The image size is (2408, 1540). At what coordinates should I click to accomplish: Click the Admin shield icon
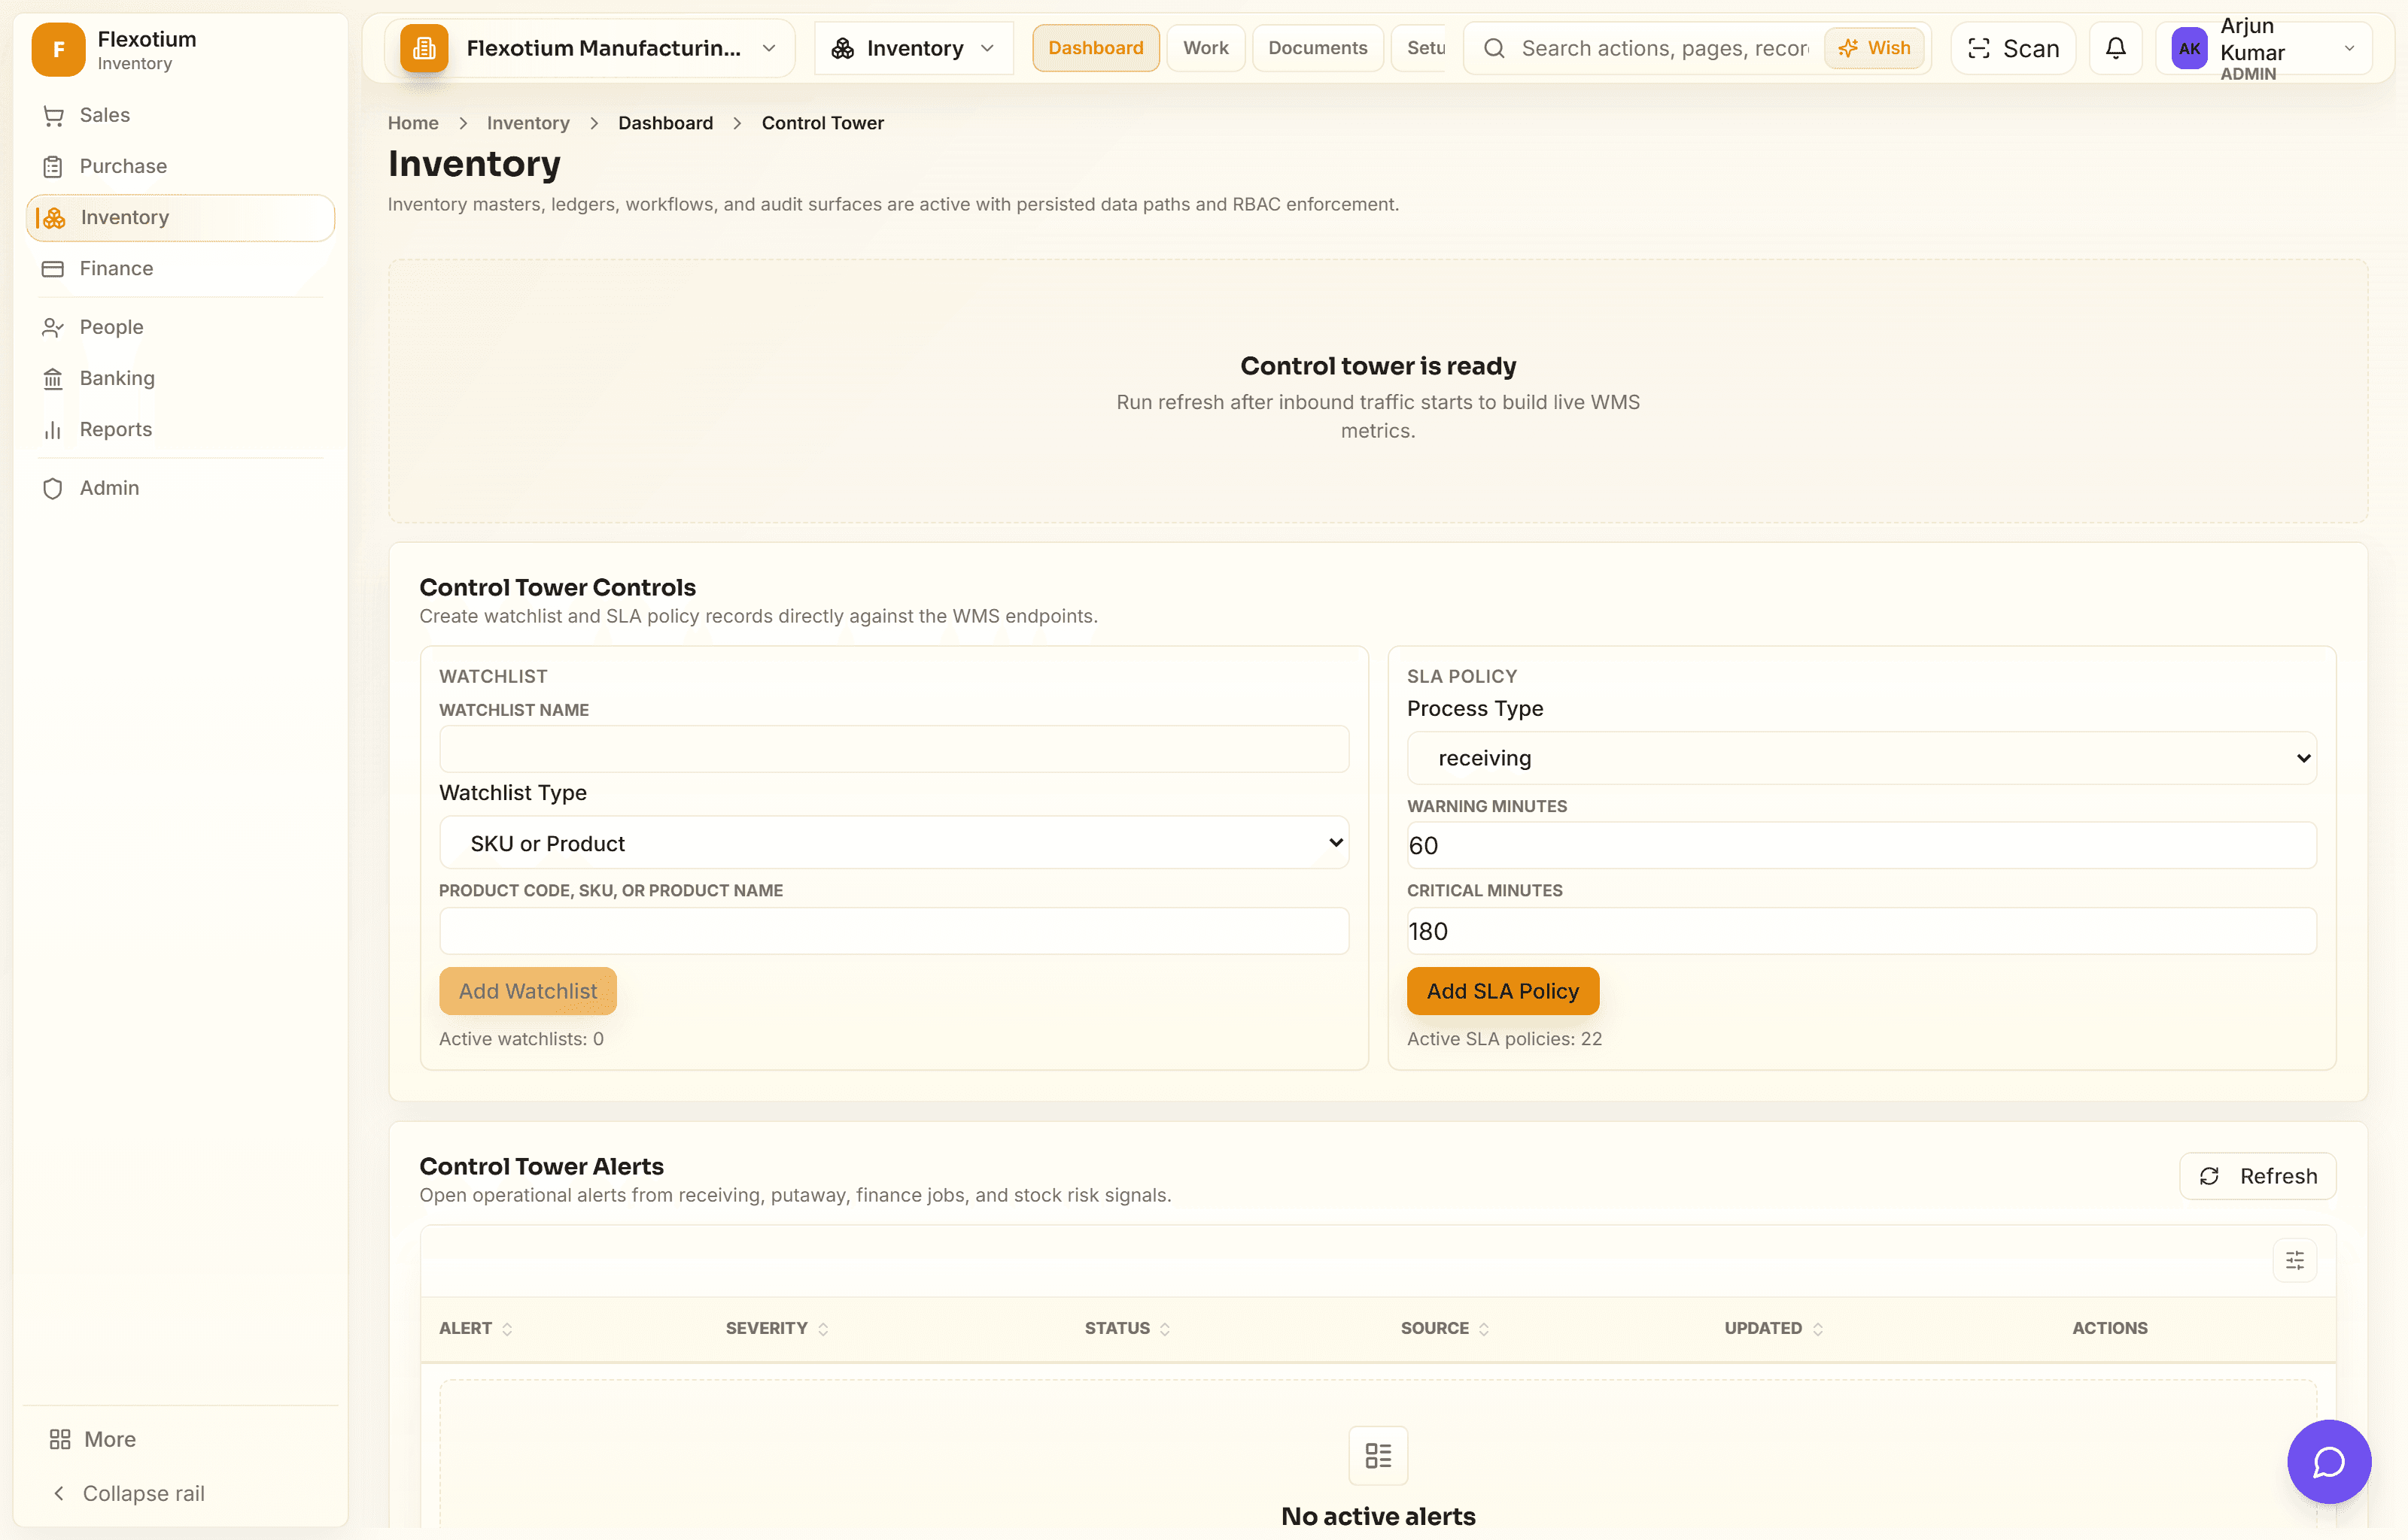(x=53, y=488)
